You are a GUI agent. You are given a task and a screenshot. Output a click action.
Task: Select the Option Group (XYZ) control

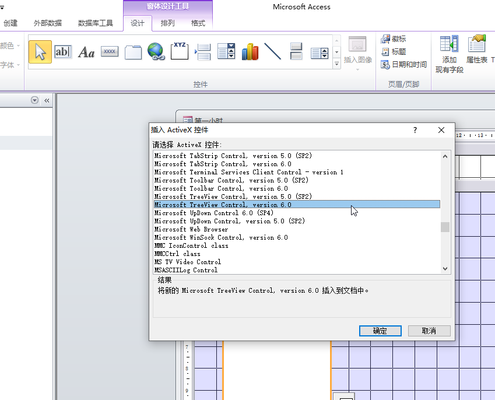coord(180,51)
